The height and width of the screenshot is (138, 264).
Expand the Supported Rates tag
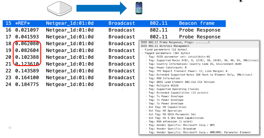point(146,60)
